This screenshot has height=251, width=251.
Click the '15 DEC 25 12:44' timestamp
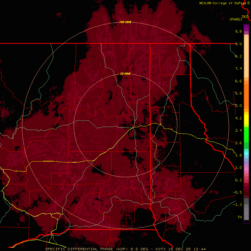coord(187,249)
